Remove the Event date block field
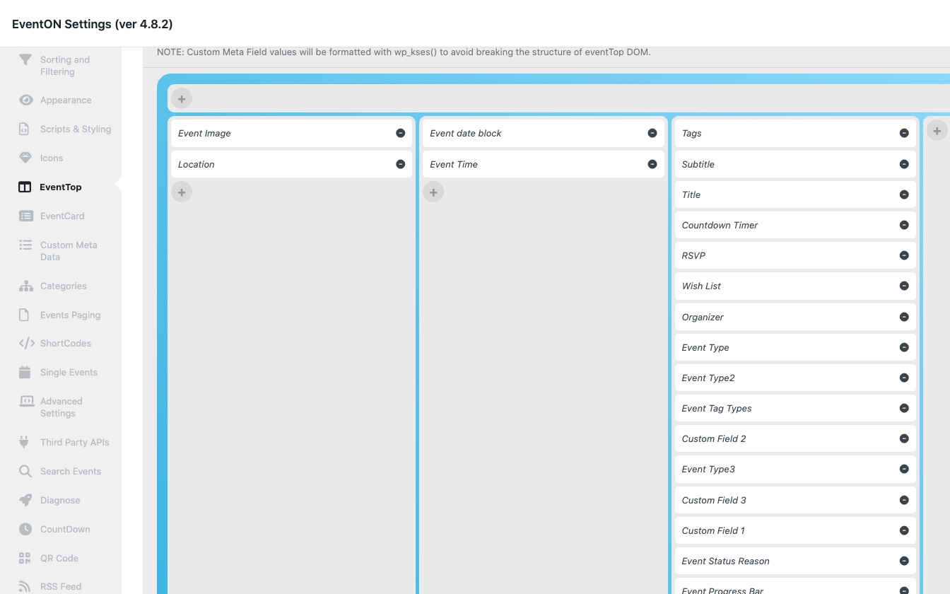Viewport: 950px width, 594px height. [x=652, y=133]
